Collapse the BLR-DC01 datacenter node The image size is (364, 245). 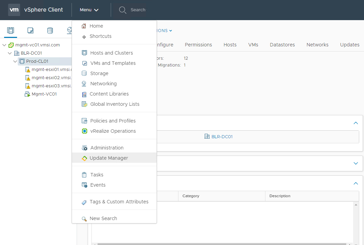tap(10, 53)
